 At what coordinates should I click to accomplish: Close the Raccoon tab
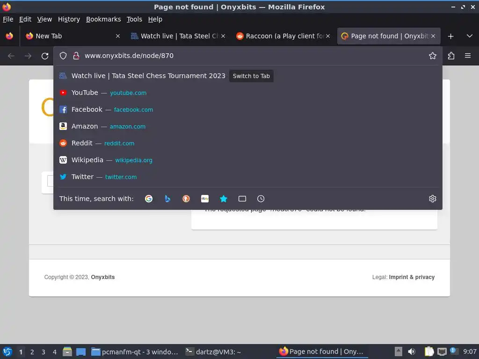pos(328,36)
